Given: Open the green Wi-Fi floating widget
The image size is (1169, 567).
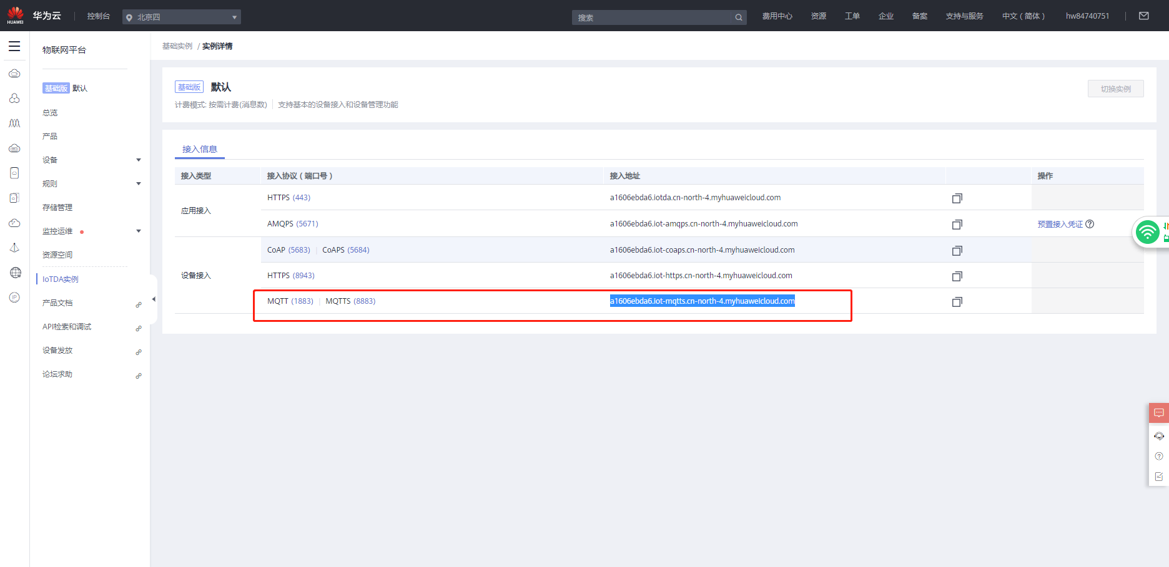Looking at the screenshot, I should pyautogui.click(x=1148, y=232).
